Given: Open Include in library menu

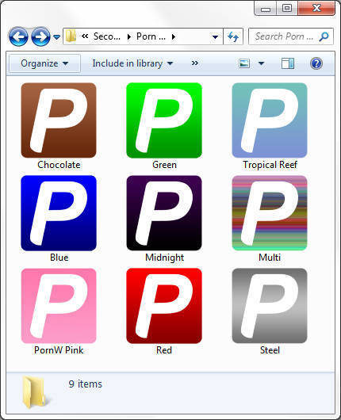Looking at the screenshot, I should coord(132,63).
